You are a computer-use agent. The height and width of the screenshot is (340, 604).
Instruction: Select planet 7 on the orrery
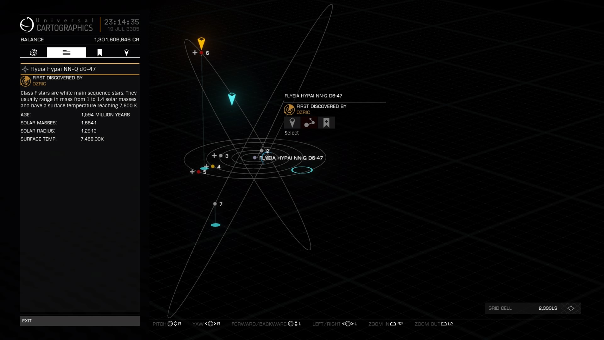[215, 204]
